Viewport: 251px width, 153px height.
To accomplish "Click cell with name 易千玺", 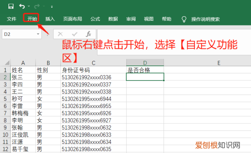I will coord(23,149).
